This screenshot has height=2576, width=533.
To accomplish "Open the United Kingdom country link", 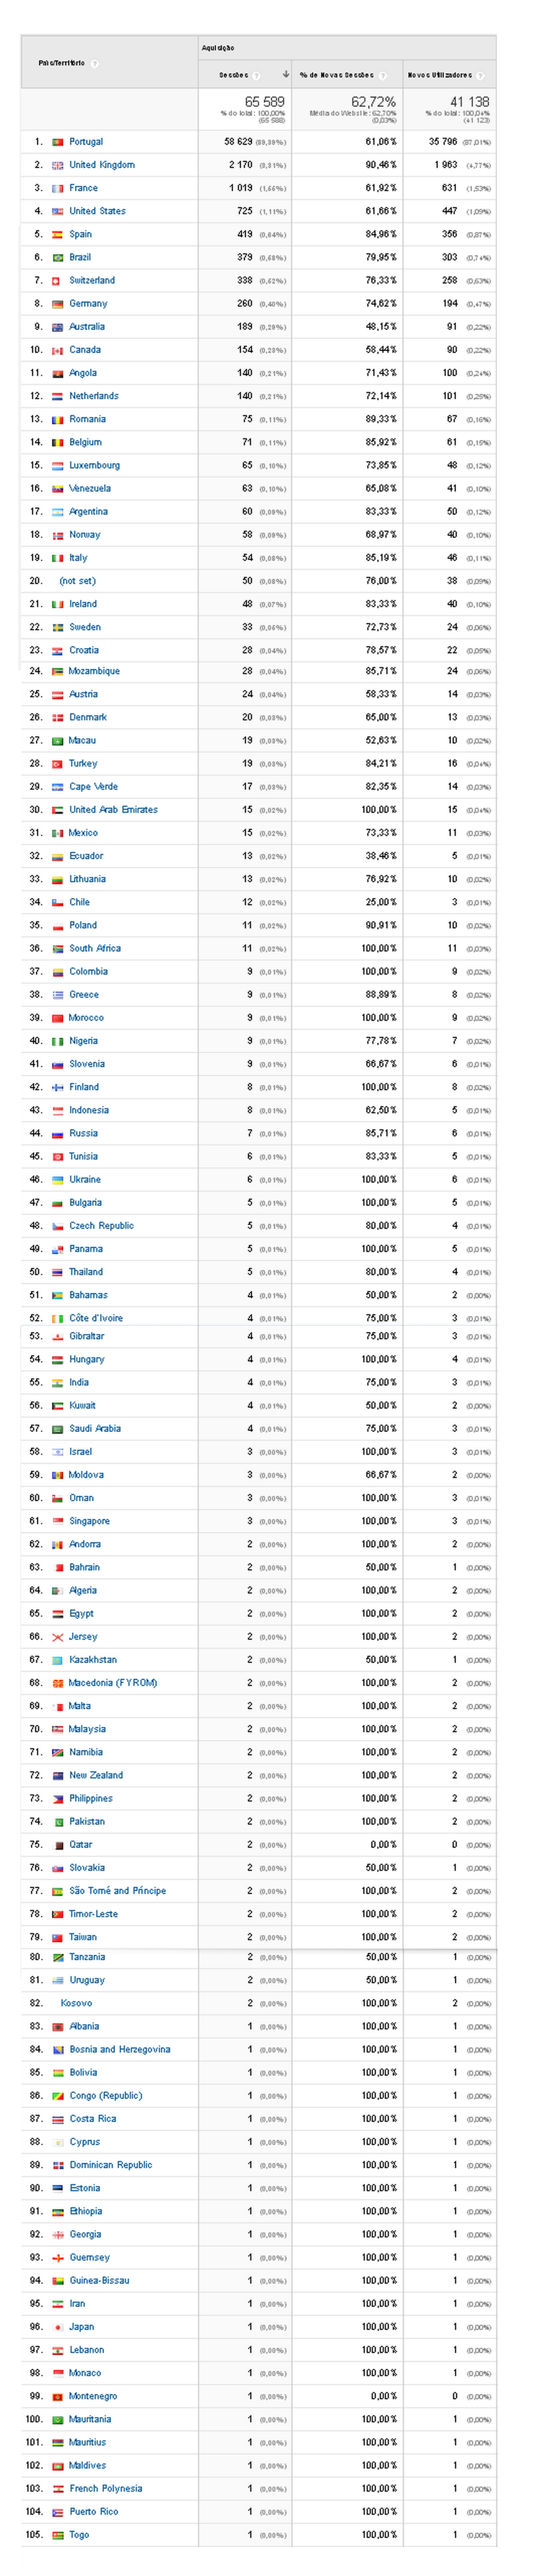I will point(102,165).
